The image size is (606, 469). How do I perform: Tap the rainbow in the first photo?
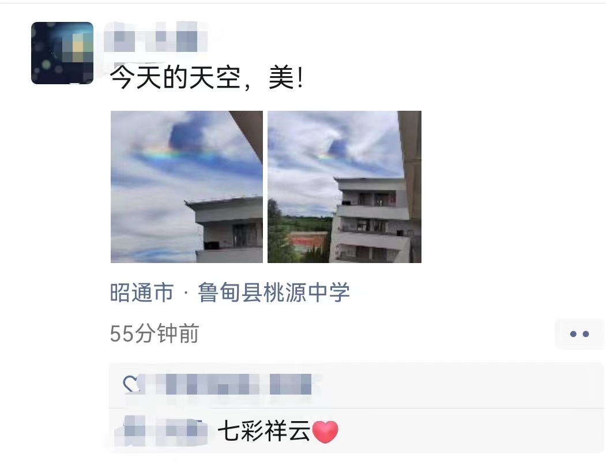(174, 153)
